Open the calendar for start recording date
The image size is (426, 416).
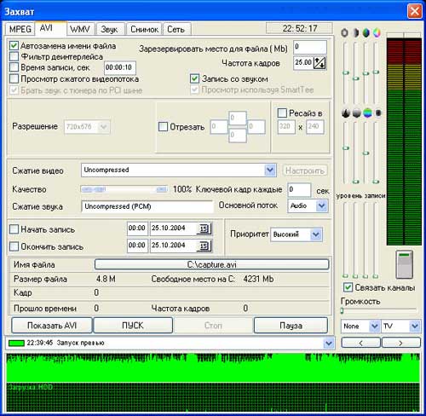coord(204,228)
